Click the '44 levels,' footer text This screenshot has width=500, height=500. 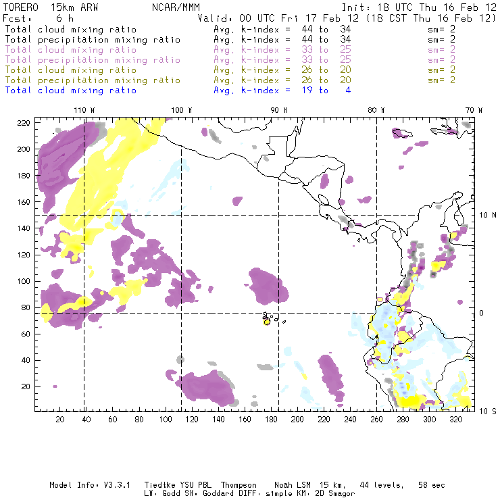382,485
